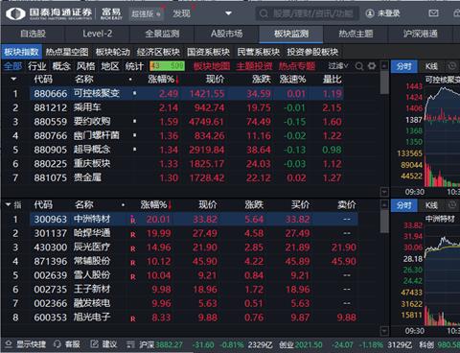Expand the sector table header triangle menu

tap(13, 79)
